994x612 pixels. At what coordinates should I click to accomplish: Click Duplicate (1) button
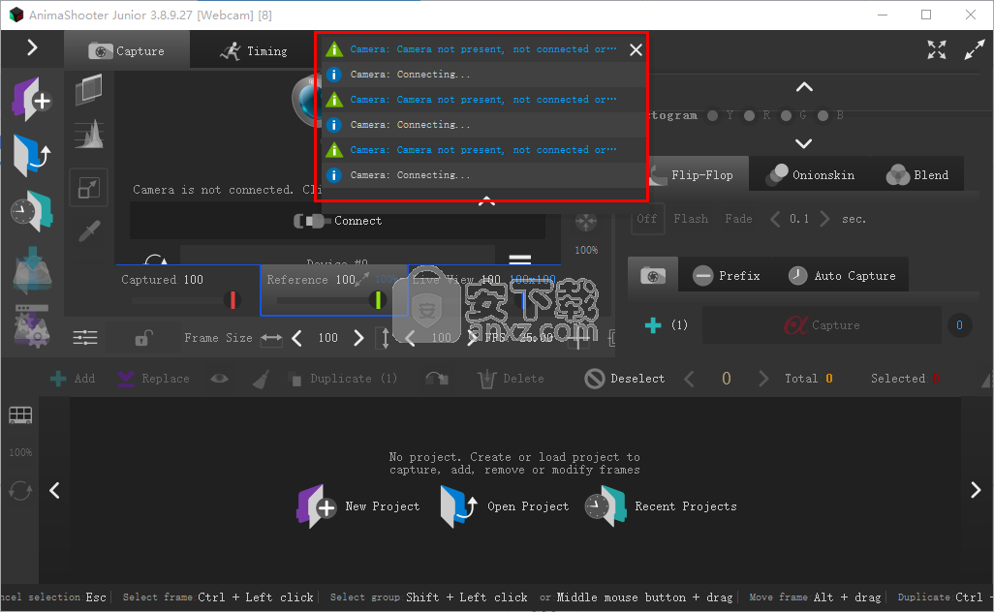342,379
